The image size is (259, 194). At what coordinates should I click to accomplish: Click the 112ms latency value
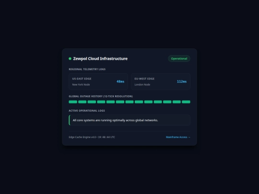point(182,81)
